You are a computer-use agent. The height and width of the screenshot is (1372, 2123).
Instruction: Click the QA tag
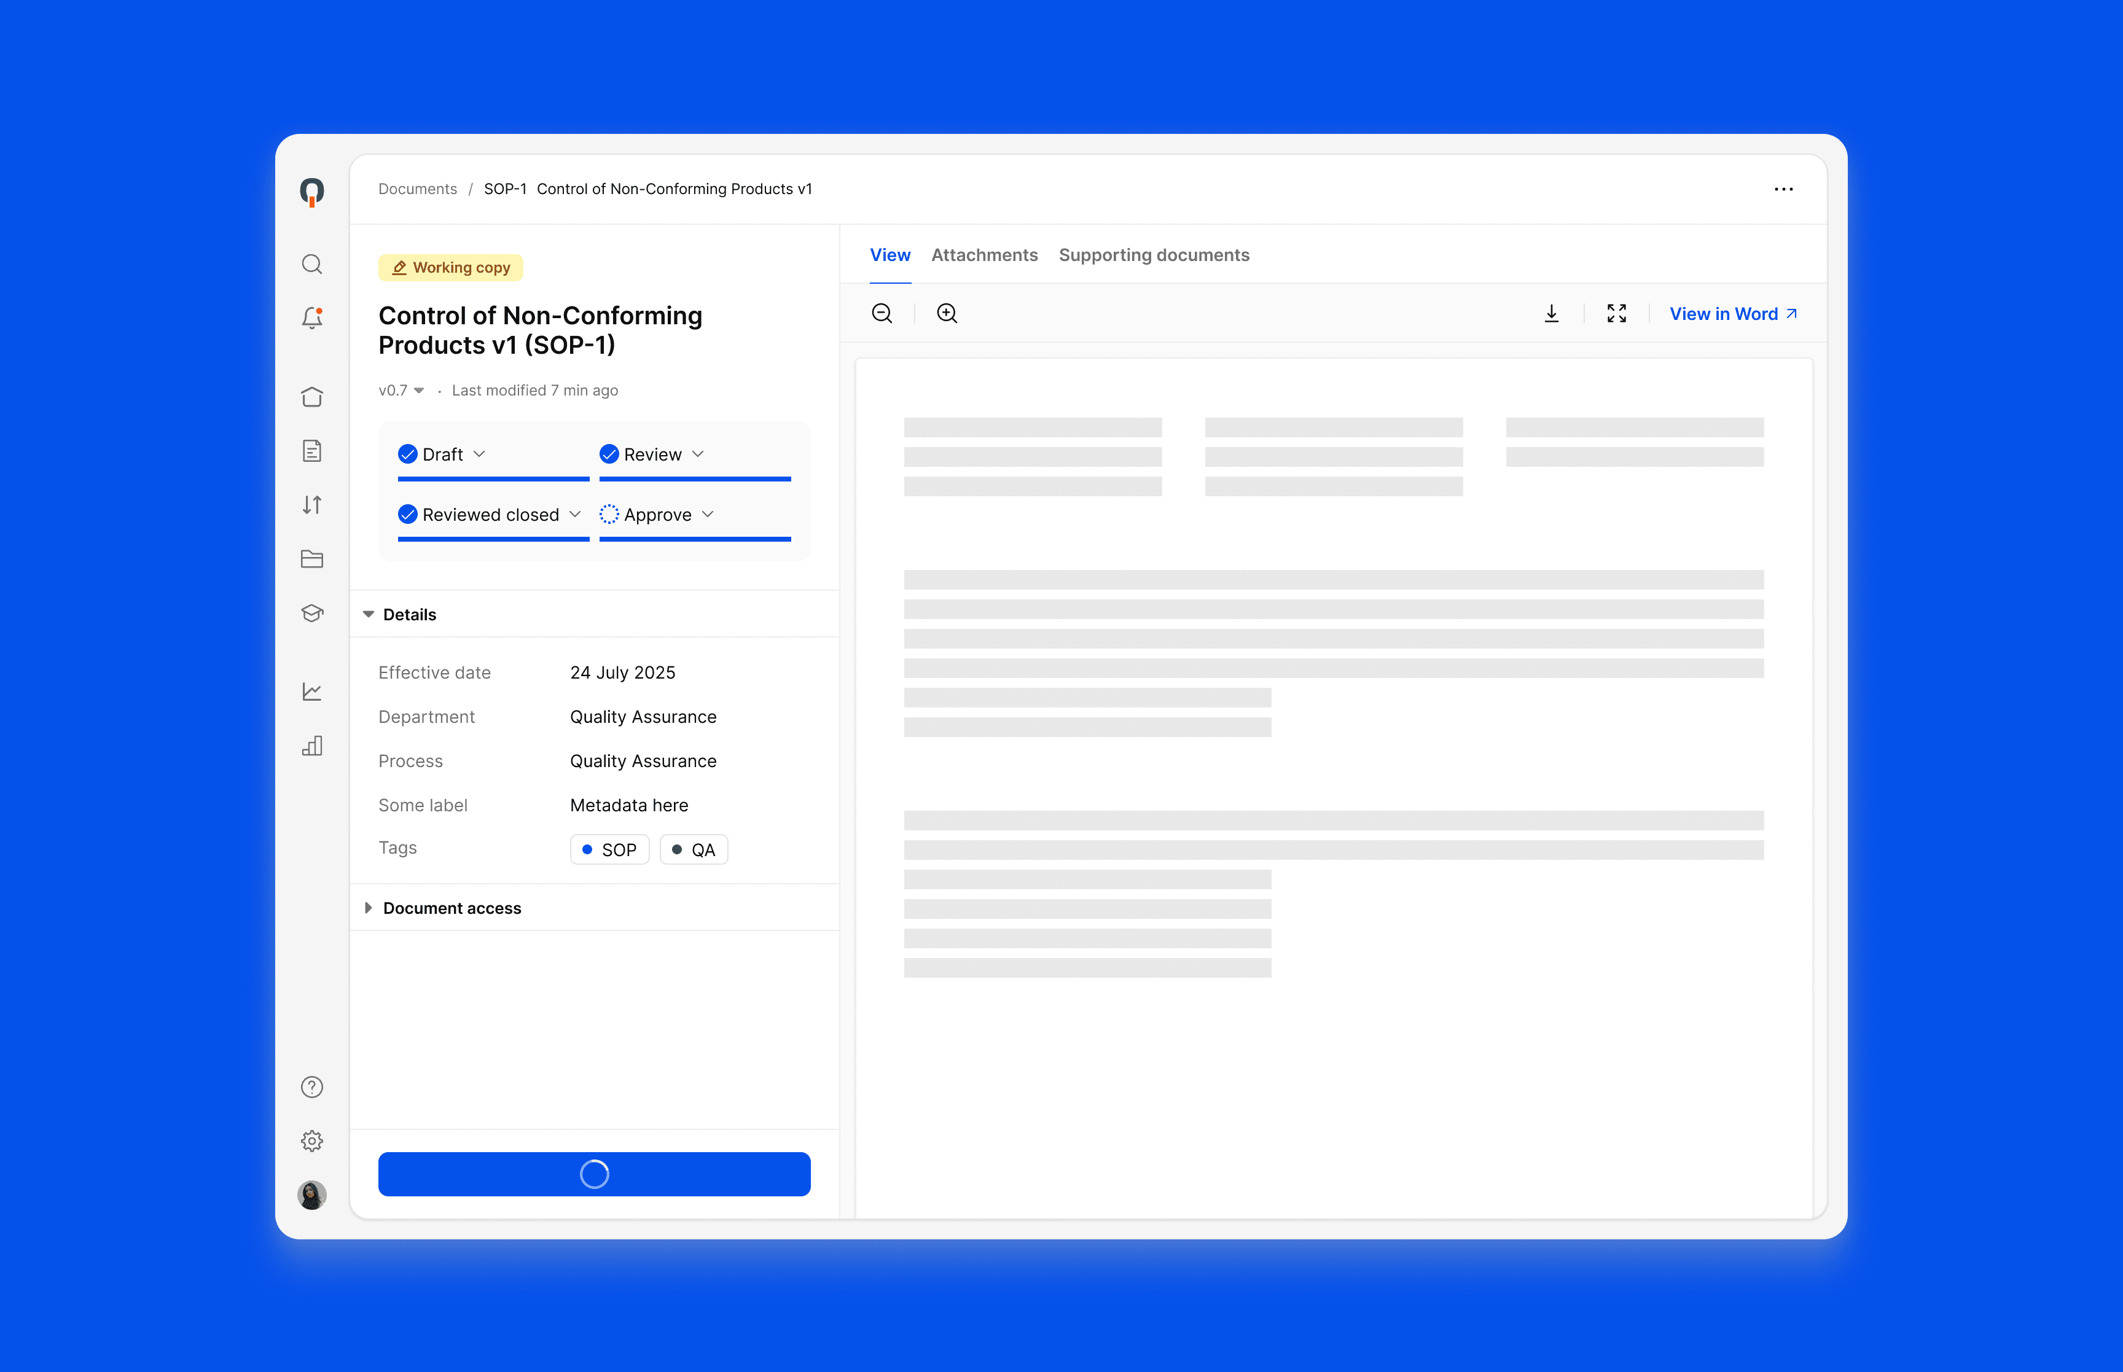click(x=693, y=850)
